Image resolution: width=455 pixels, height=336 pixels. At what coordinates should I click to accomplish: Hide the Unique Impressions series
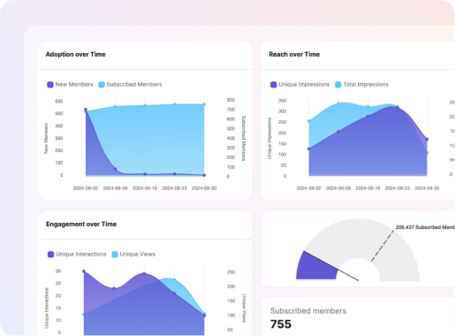(273, 85)
